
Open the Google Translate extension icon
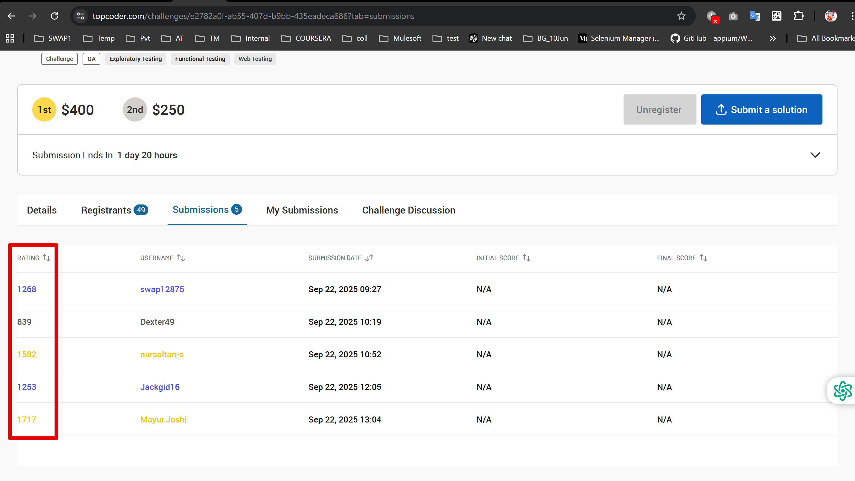(x=754, y=16)
